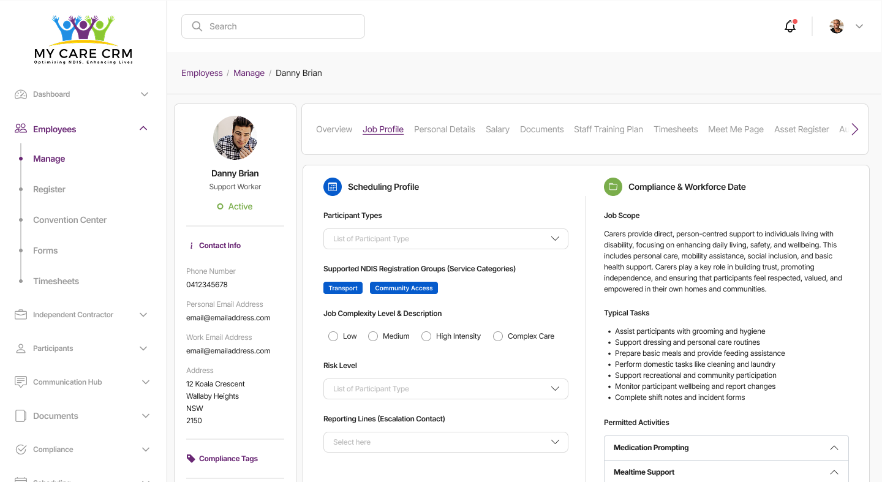Open the Risk Level dropdown
The height and width of the screenshot is (482, 882).
[x=446, y=389]
